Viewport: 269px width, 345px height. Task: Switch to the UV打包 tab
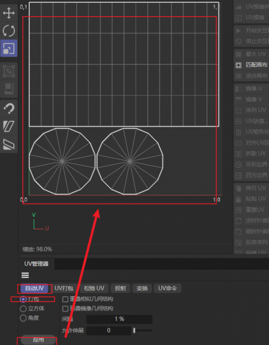click(64, 288)
